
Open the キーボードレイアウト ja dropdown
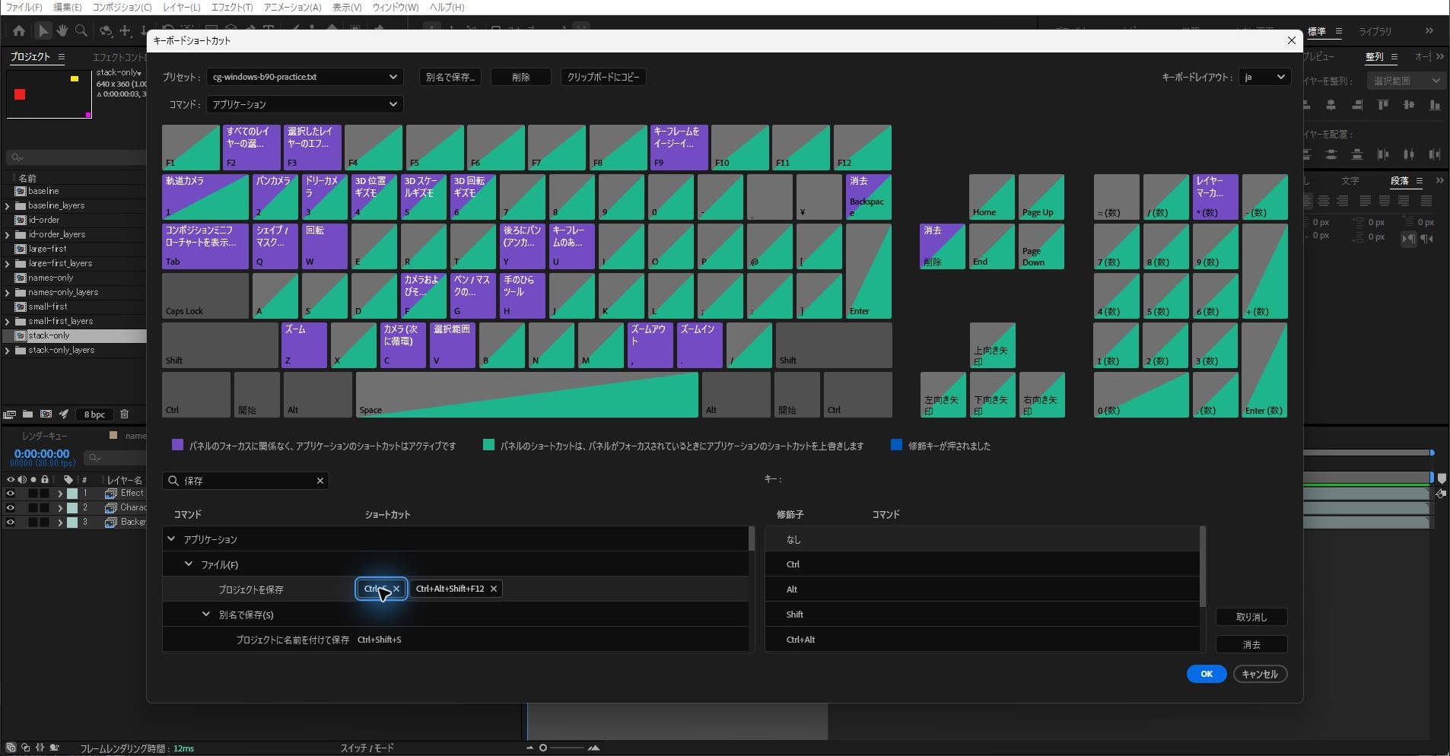1264,77
